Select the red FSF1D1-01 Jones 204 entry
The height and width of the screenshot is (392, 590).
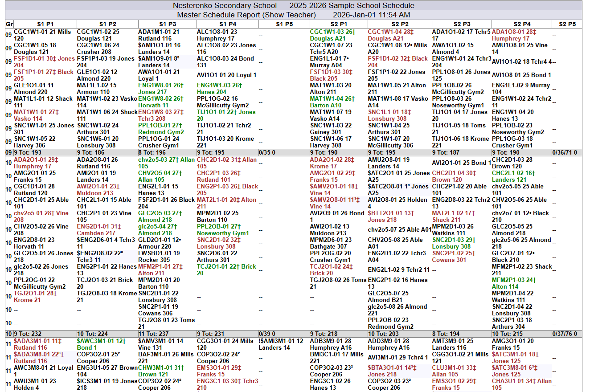tap(44, 62)
